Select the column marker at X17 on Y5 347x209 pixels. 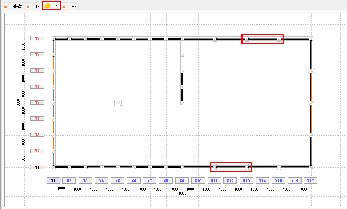point(311,103)
